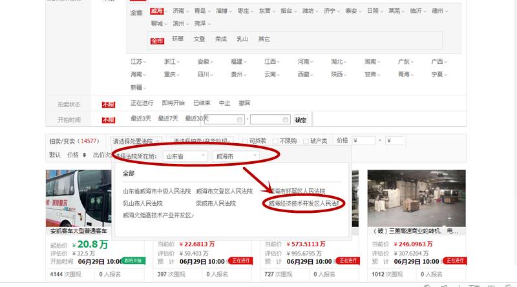Select 不限 in the 拍卖状态 row
Image resolution: width=517 pixels, height=287 pixels.
(109, 104)
